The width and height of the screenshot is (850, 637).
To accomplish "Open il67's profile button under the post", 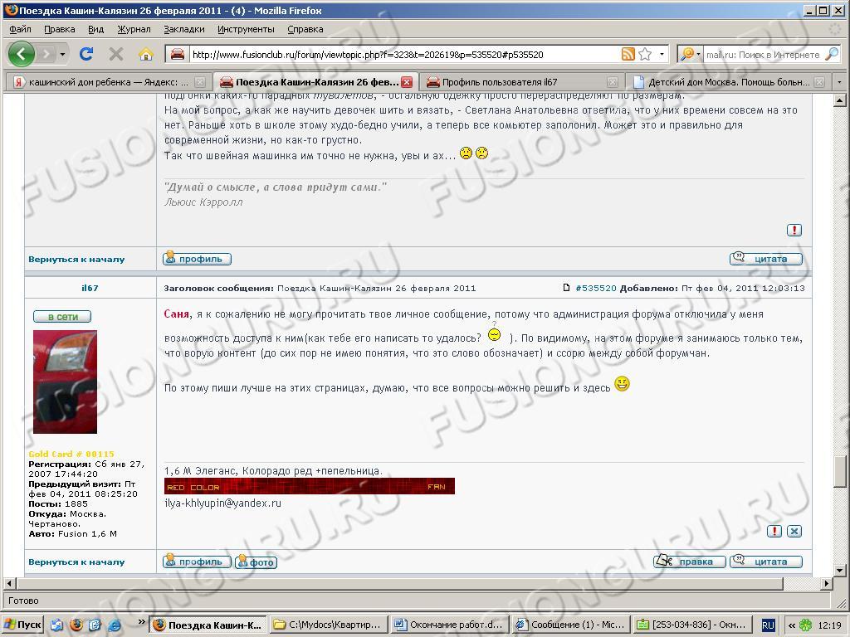I will [x=198, y=562].
